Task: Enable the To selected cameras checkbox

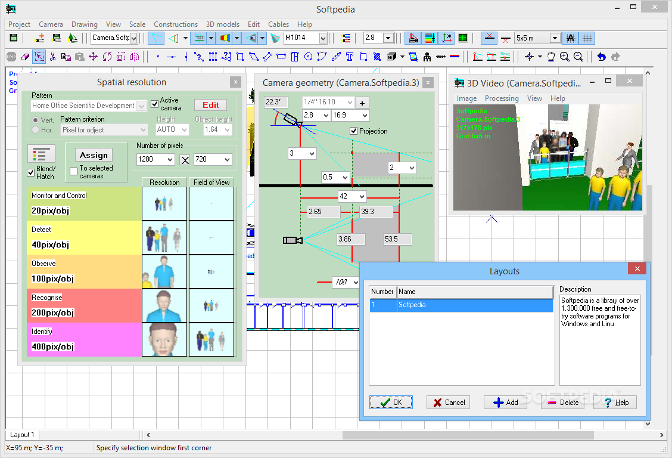Action: (73, 172)
